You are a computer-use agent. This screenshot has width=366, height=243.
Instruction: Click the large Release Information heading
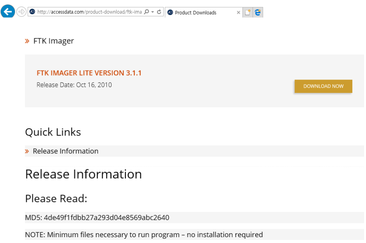click(x=84, y=174)
